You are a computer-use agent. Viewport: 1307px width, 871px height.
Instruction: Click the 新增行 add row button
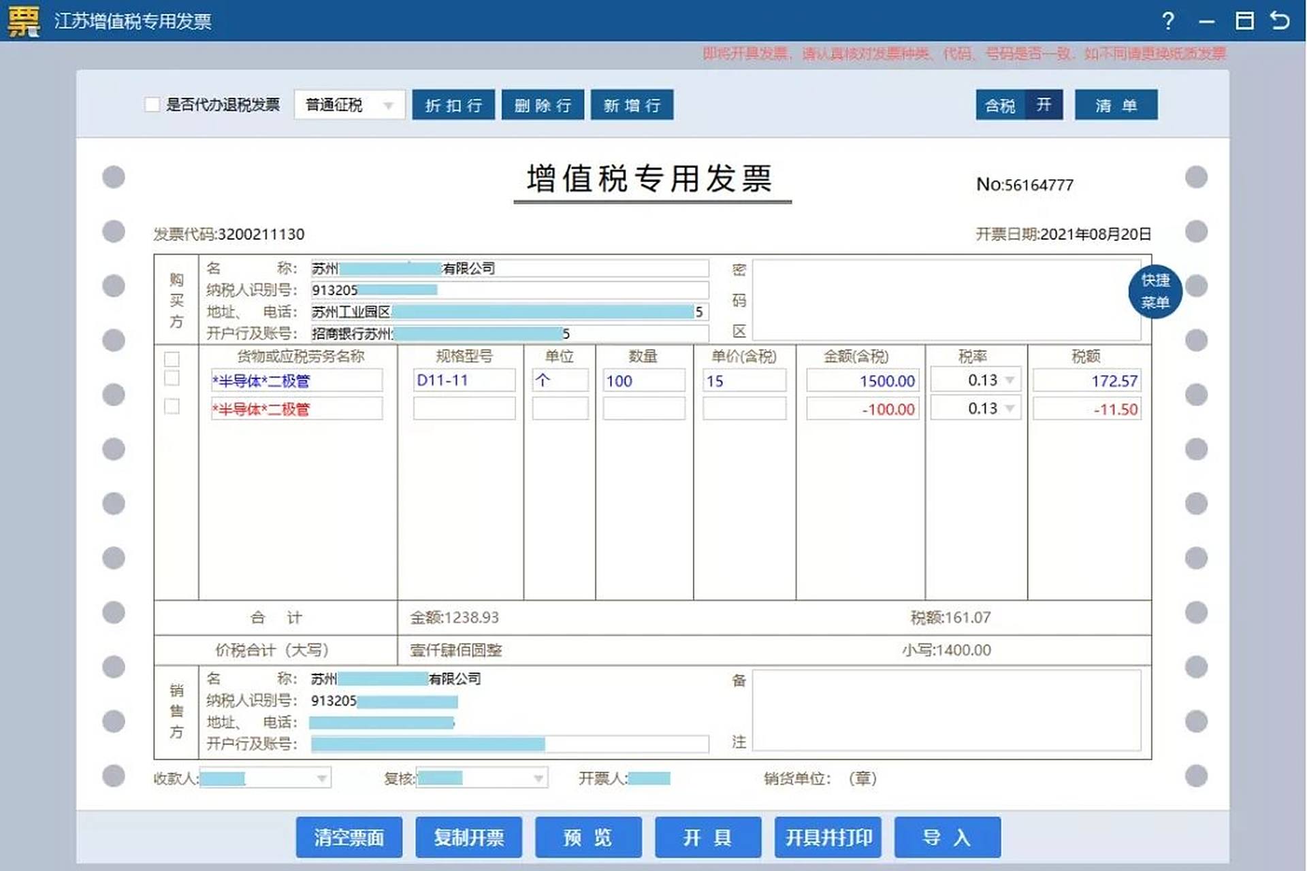(632, 104)
